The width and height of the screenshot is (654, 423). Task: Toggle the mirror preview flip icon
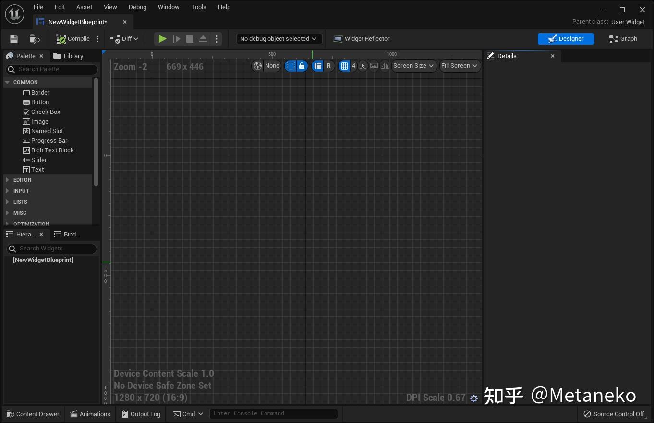pos(385,66)
